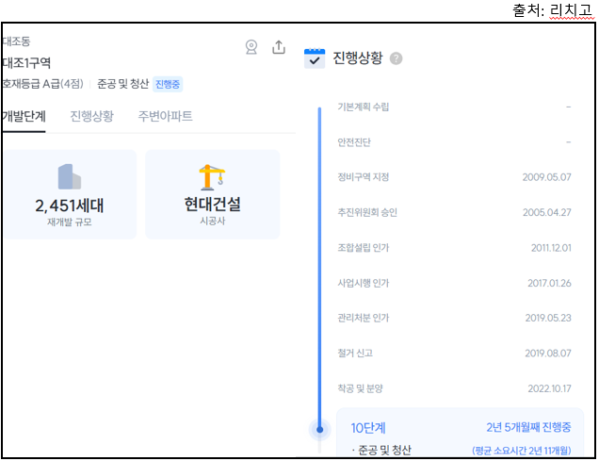Click 호재등급 A급(4점) text
Screen dimensions: 599x461
coord(42,84)
